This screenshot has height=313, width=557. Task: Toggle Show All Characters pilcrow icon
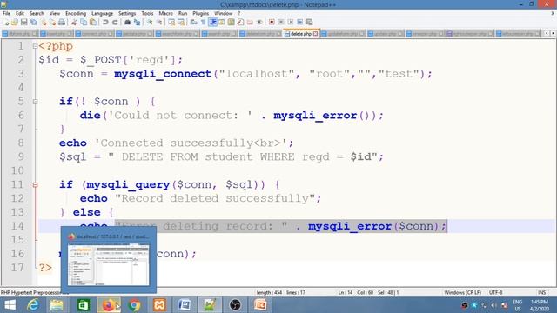pyautogui.click(x=203, y=23)
